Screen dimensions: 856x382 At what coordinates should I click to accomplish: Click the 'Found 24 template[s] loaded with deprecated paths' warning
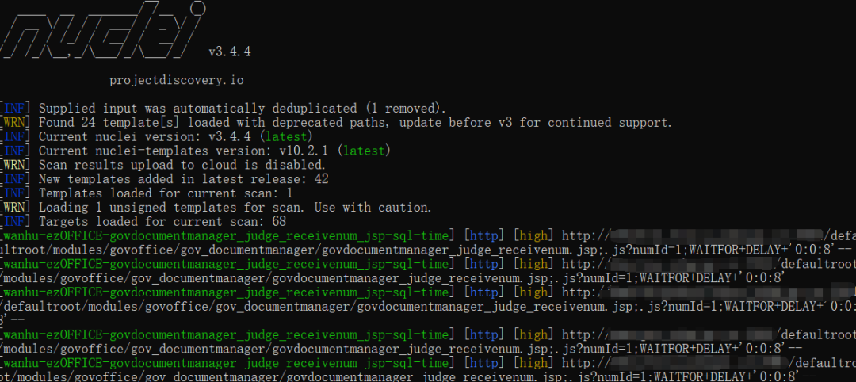pyautogui.click(x=213, y=122)
